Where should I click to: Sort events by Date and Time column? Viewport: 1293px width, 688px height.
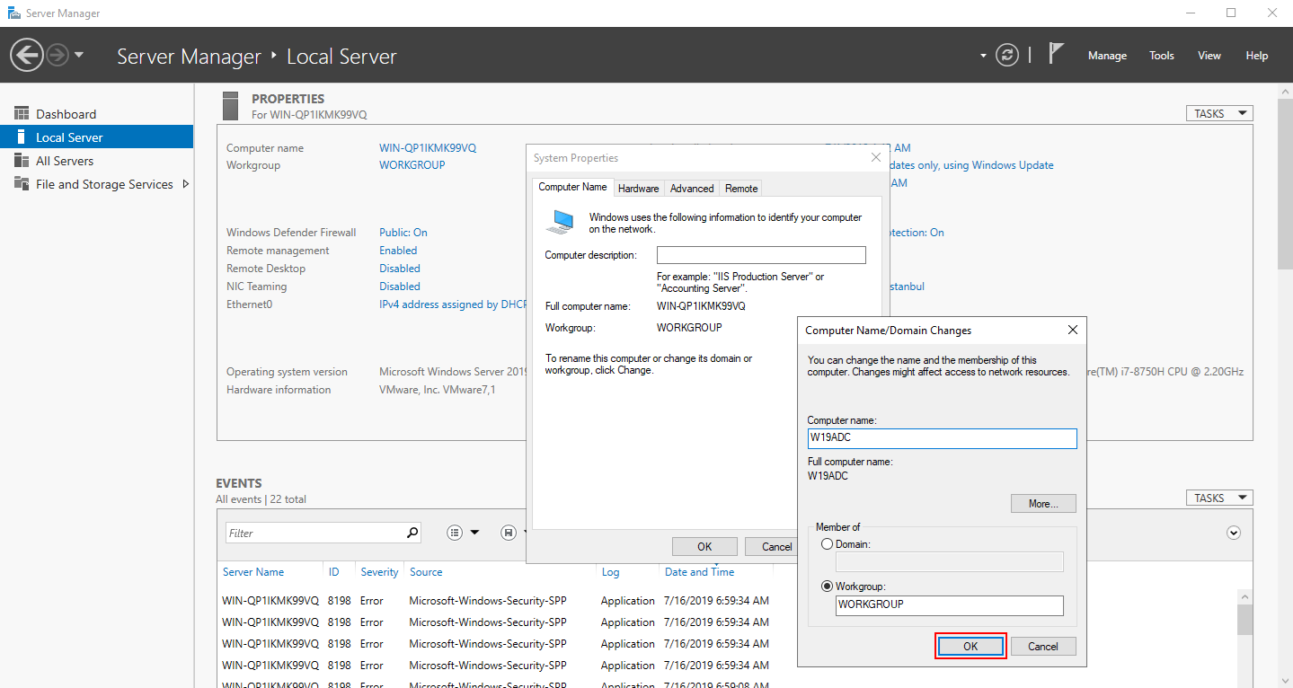pyautogui.click(x=699, y=572)
